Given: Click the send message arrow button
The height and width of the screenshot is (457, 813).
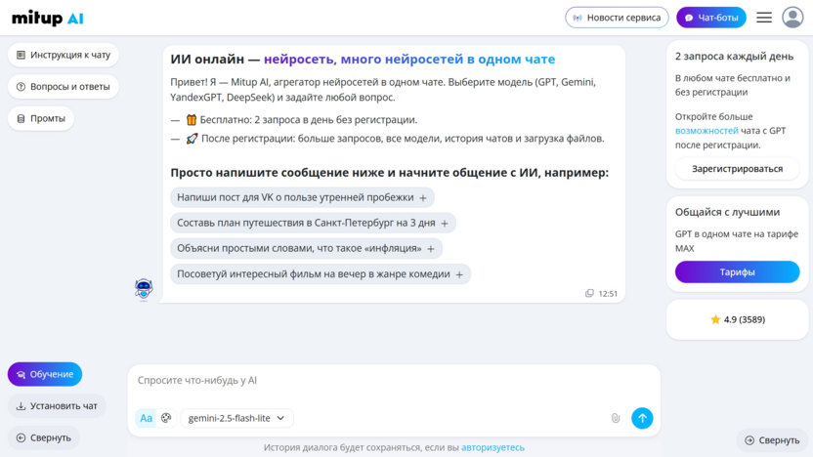Looking at the screenshot, I should tap(642, 418).
